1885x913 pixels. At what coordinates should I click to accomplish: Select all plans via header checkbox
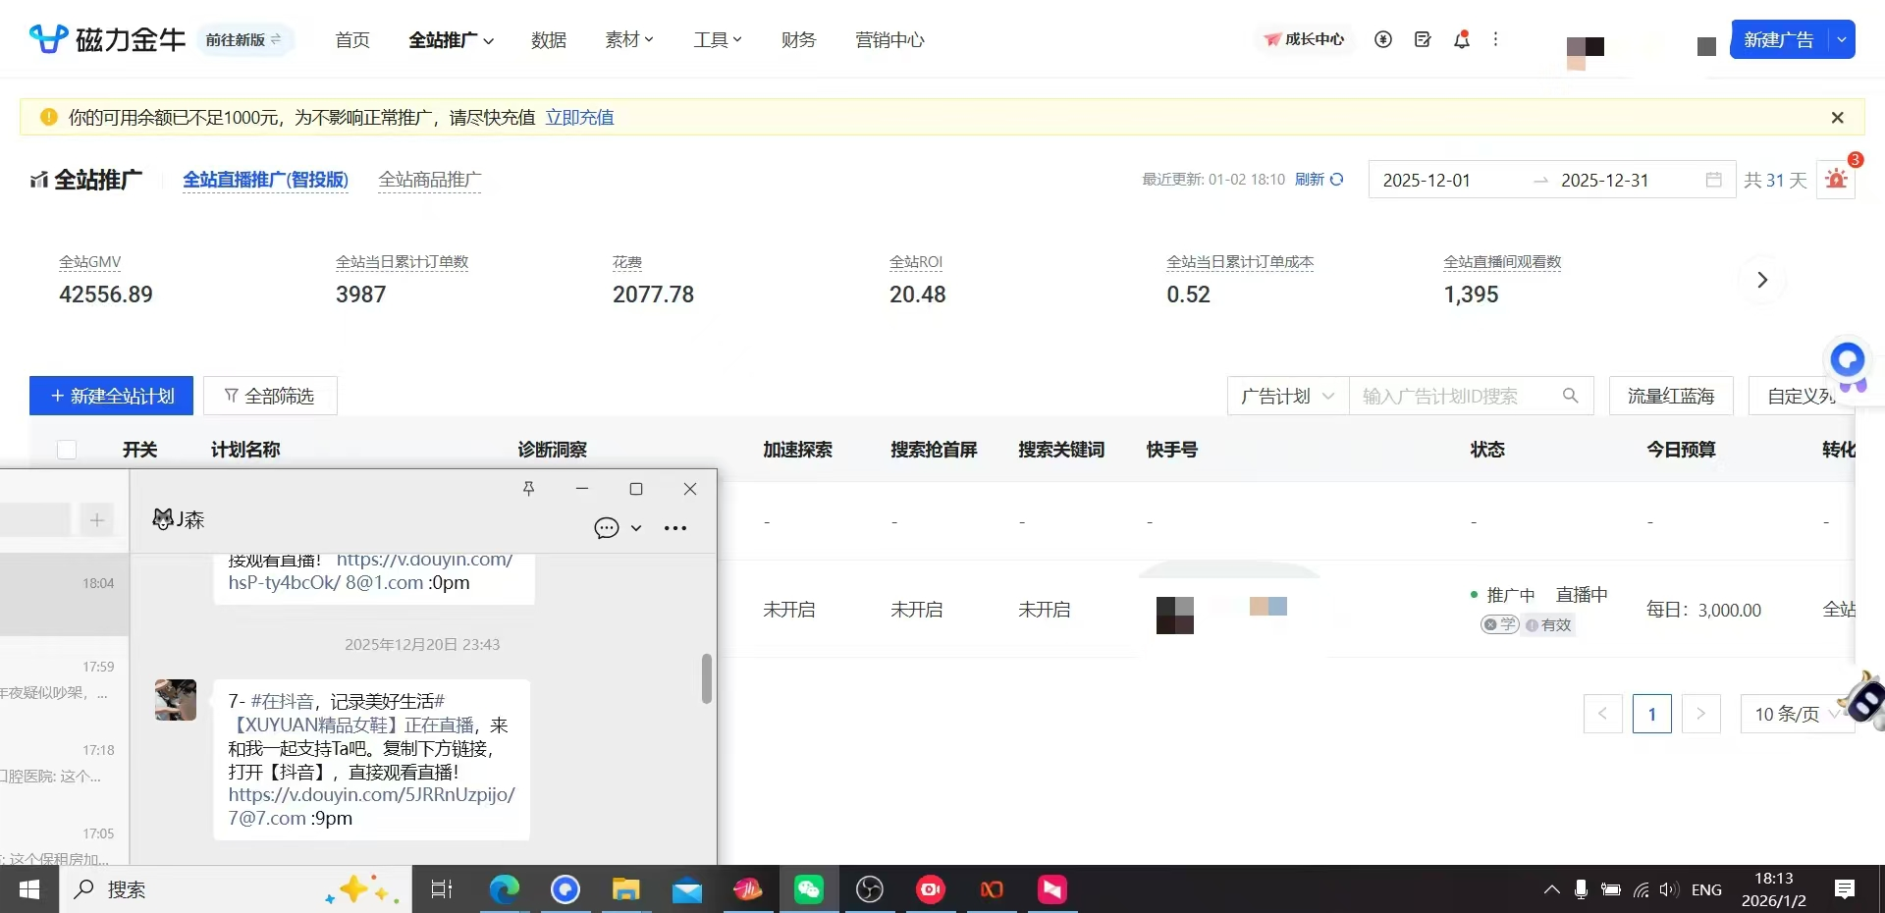pyautogui.click(x=66, y=450)
